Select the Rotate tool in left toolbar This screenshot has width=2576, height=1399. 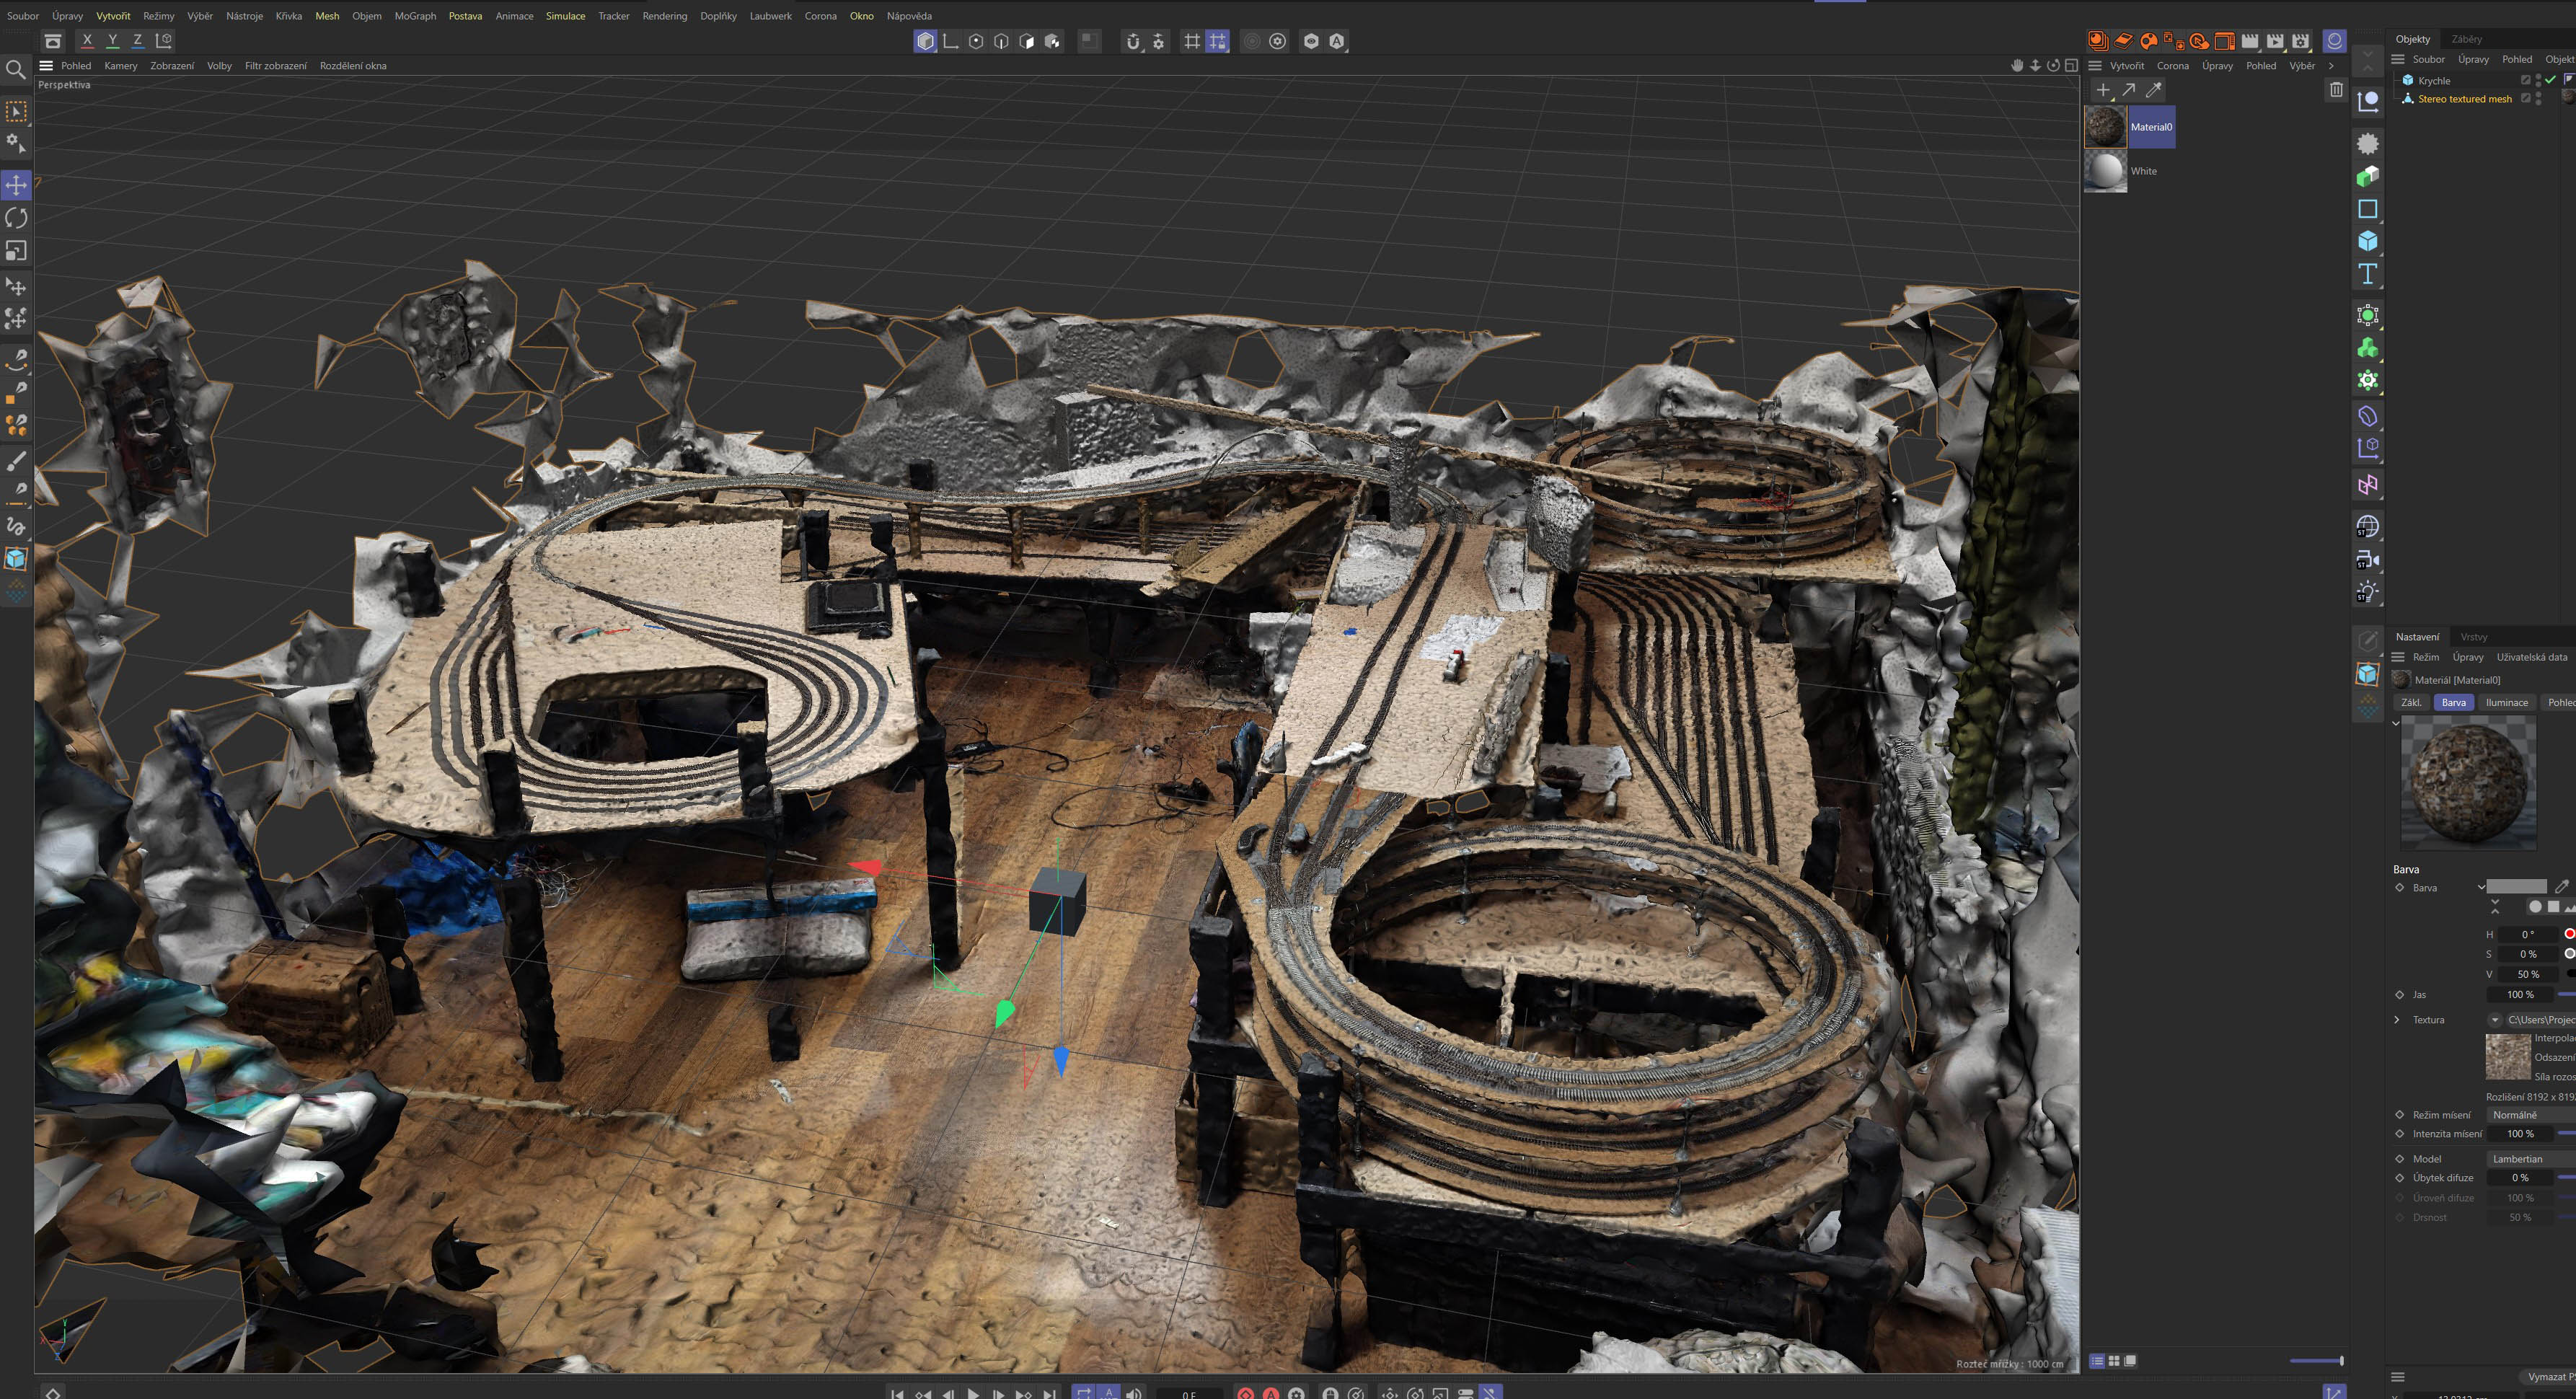tap(16, 218)
